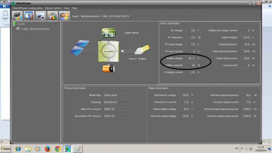The height and width of the screenshot is (153, 272).
Task: Click the PV input current field
Action: tap(190, 51)
